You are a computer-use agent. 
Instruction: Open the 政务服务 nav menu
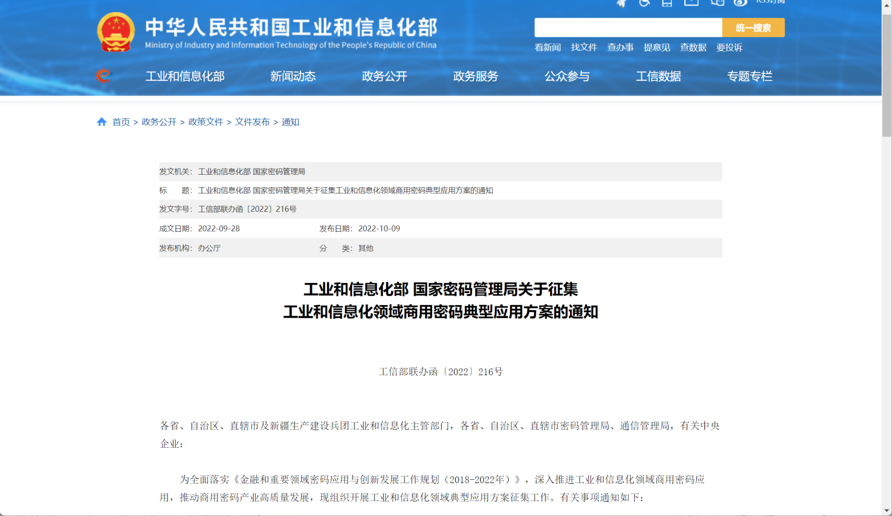pyautogui.click(x=475, y=76)
